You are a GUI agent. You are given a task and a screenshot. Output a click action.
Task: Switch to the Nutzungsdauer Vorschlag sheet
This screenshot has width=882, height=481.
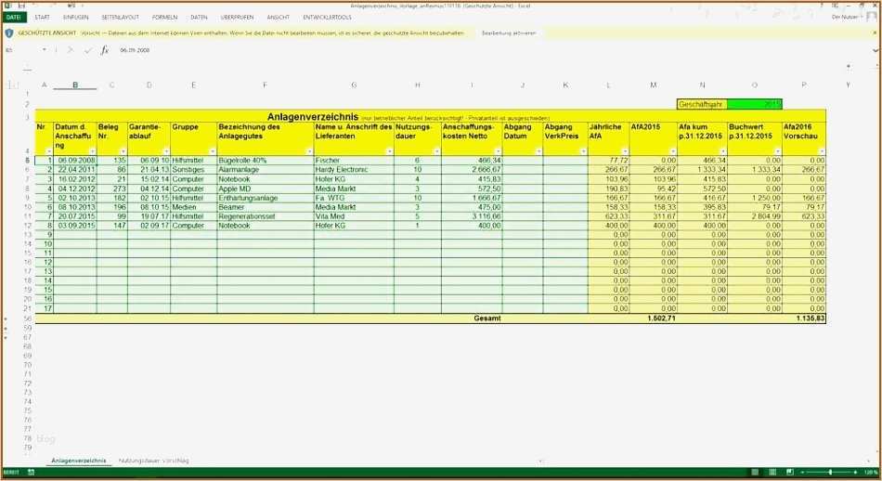(153, 461)
